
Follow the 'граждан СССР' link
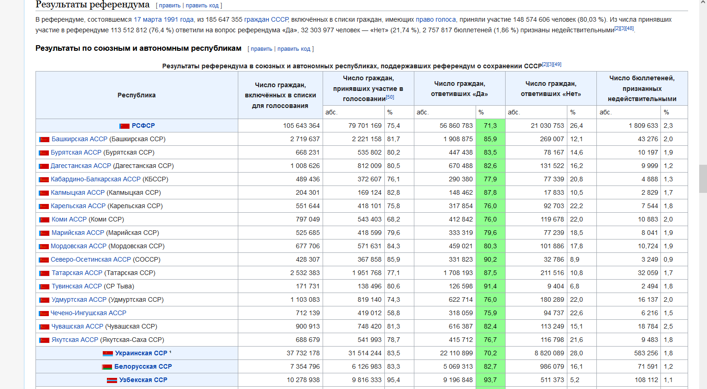click(x=266, y=19)
